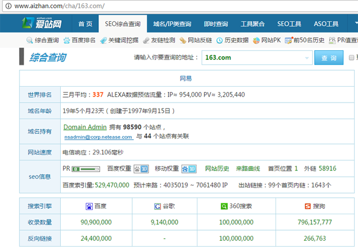Click the Baidu paw icon beside 百度排名

pos(67,41)
